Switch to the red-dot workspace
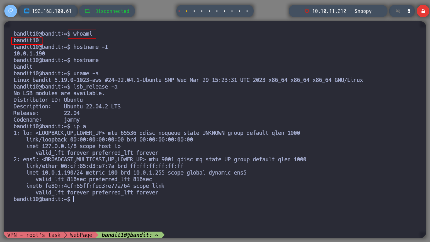This screenshot has height=242, width=430. coord(179,11)
